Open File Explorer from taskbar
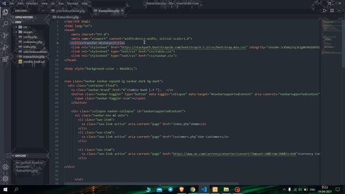Image resolution: width=345 pixels, height=194 pixels. [x=226, y=189]
